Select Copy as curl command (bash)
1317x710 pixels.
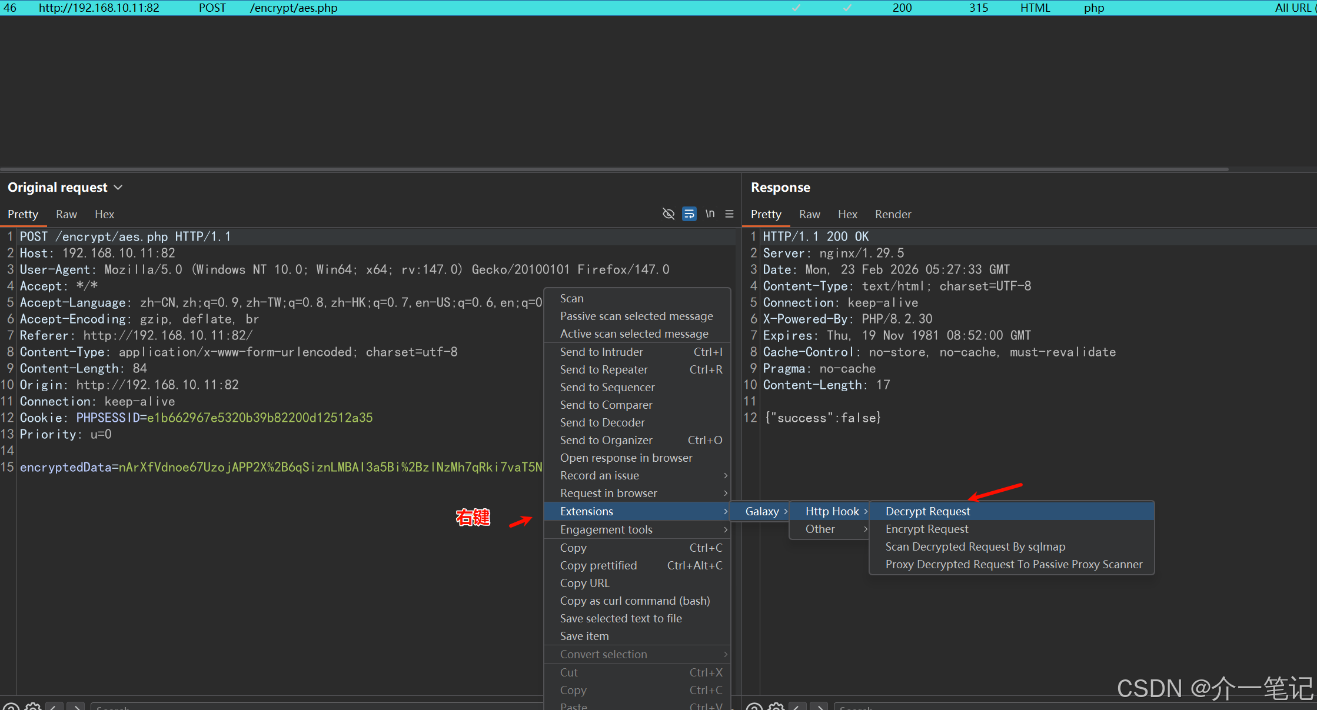[634, 601]
